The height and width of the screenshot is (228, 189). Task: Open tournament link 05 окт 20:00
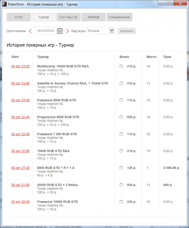20,202
